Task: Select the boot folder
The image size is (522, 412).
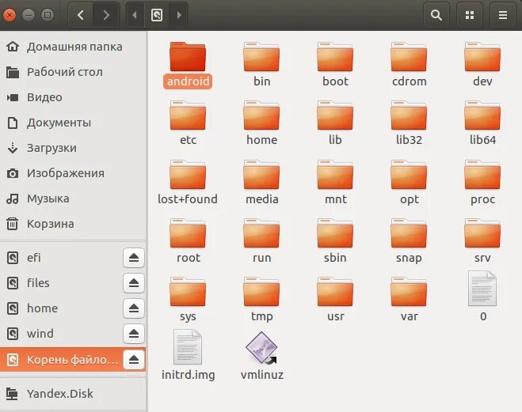Action: [335, 65]
